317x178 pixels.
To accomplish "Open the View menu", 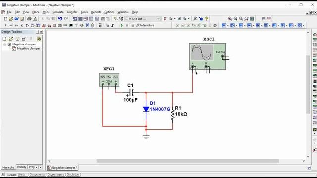I will (26, 12).
